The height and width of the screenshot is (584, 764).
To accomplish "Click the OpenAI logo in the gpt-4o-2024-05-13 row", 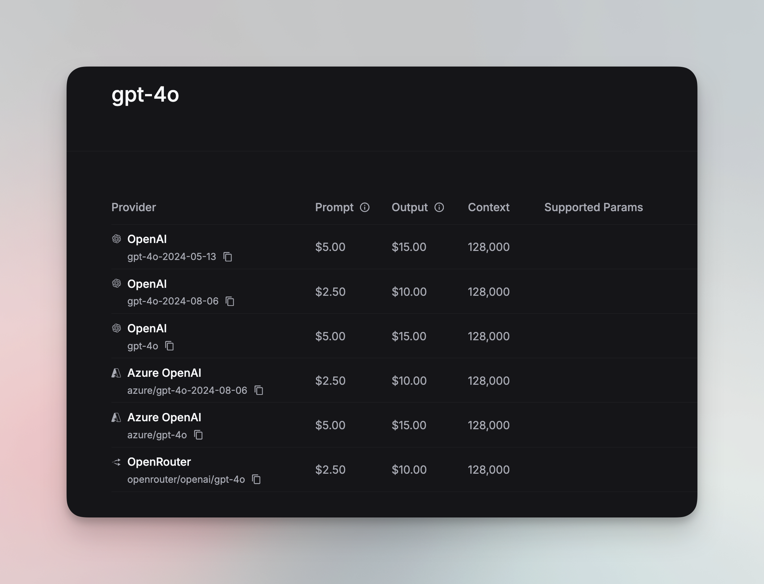I will 116,239.
